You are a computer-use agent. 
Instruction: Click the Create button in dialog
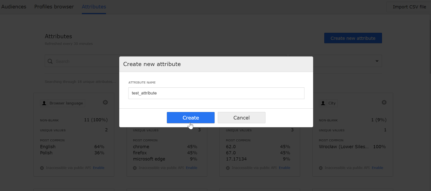coord(190,118)
